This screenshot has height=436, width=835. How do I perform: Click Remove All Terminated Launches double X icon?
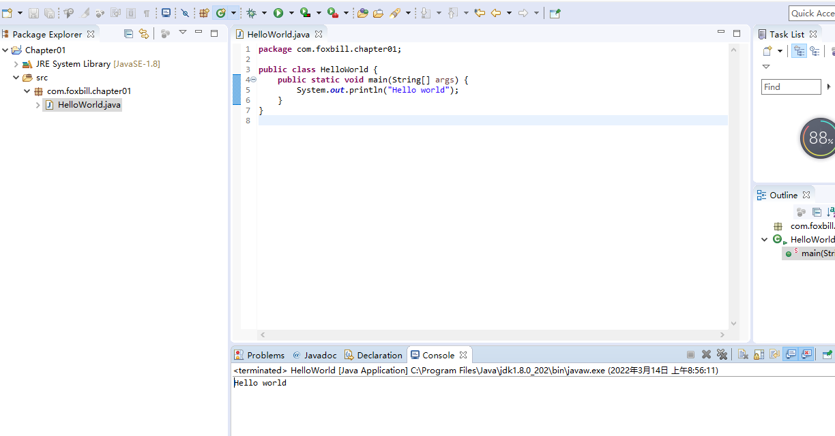coord(722,354)
